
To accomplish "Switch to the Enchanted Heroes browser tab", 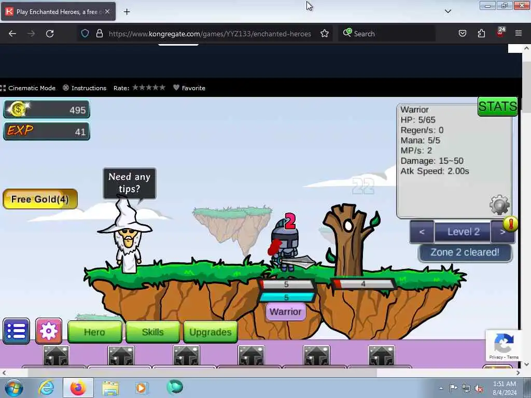I will pyautogui.click(x=58, y=12).
